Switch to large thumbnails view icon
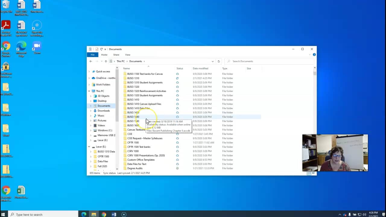This screenshot has width=386, height=217. point(314,173)
